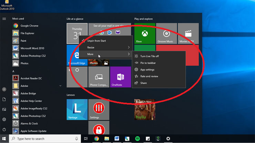The width and height of the screenshot is (255, 143).
Task: Open Settings from Start left rail
Action: click(x=4, y=120)
